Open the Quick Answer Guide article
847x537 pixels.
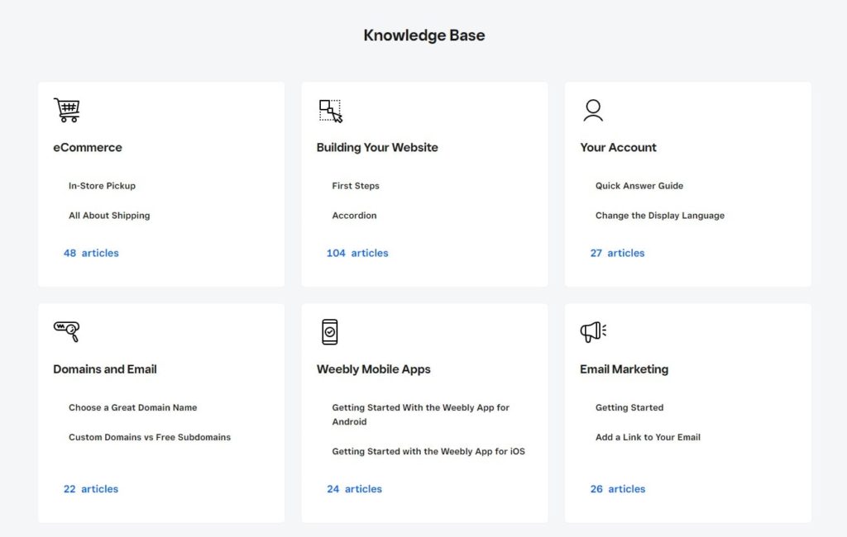[639, 186]
